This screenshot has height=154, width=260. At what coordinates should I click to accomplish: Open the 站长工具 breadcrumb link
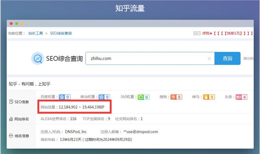point(36,33)
